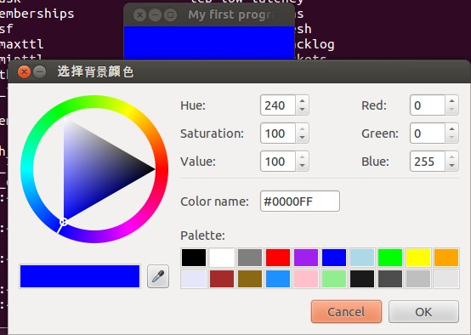
Task: Decrease Value with its down arrow
Action: point(302,166)
